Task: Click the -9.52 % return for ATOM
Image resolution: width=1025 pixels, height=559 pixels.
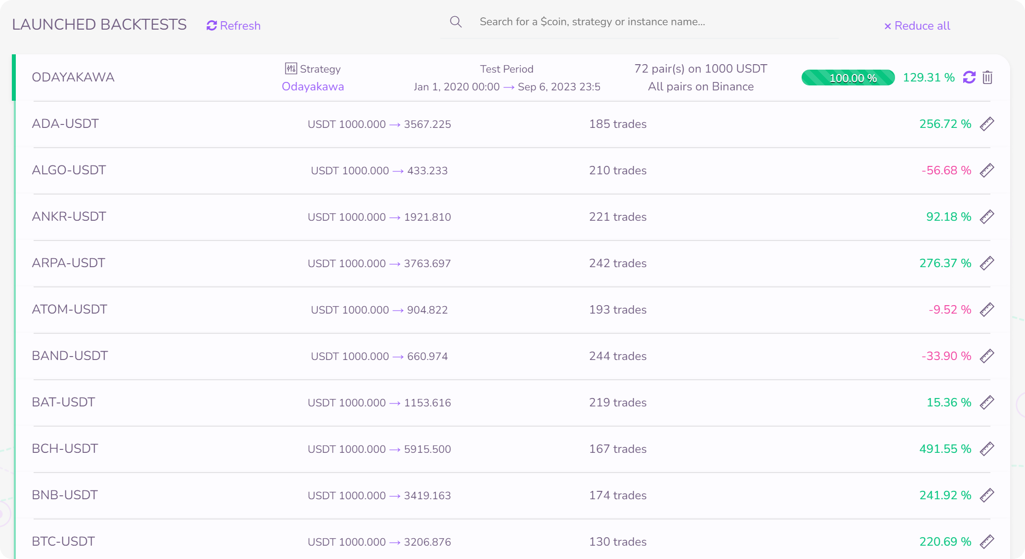Action: [x=950, y=310]
